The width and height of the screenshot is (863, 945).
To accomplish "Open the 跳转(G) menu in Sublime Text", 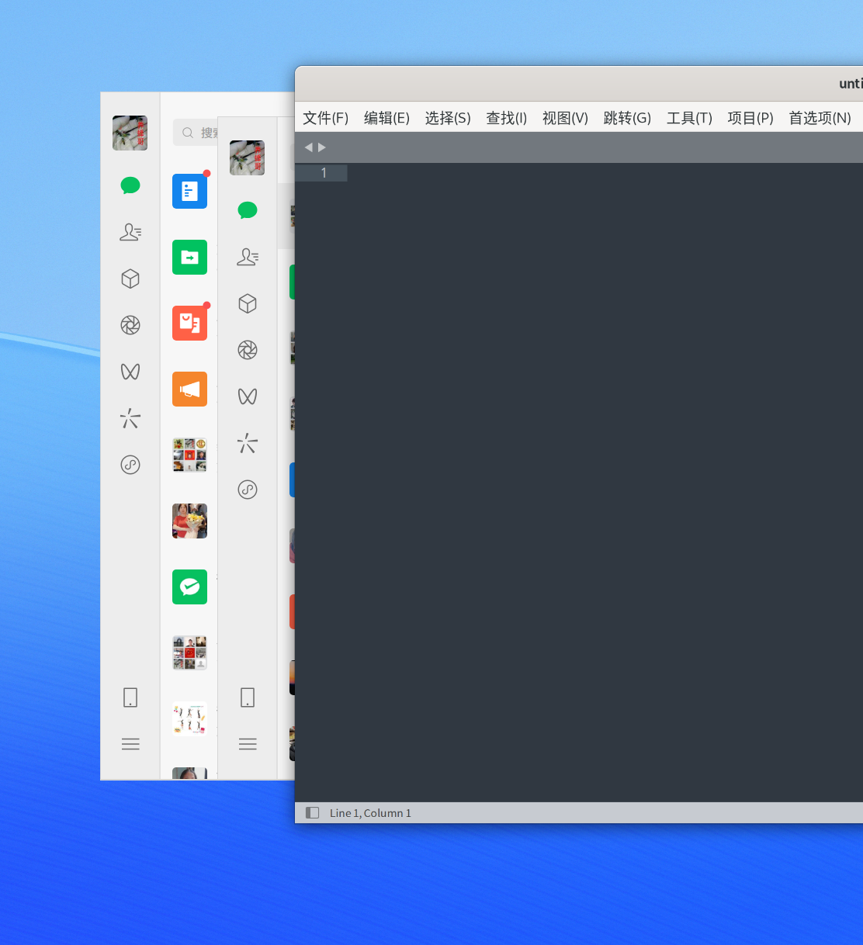I will 627,118.
